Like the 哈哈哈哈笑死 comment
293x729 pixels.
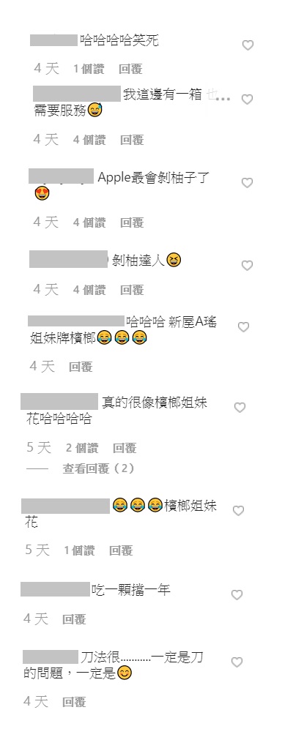click(248, 45)
